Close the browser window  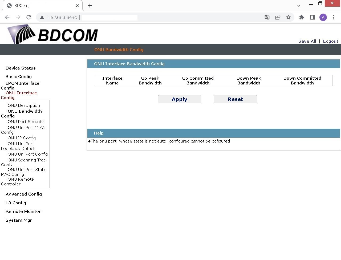[332, 3]
